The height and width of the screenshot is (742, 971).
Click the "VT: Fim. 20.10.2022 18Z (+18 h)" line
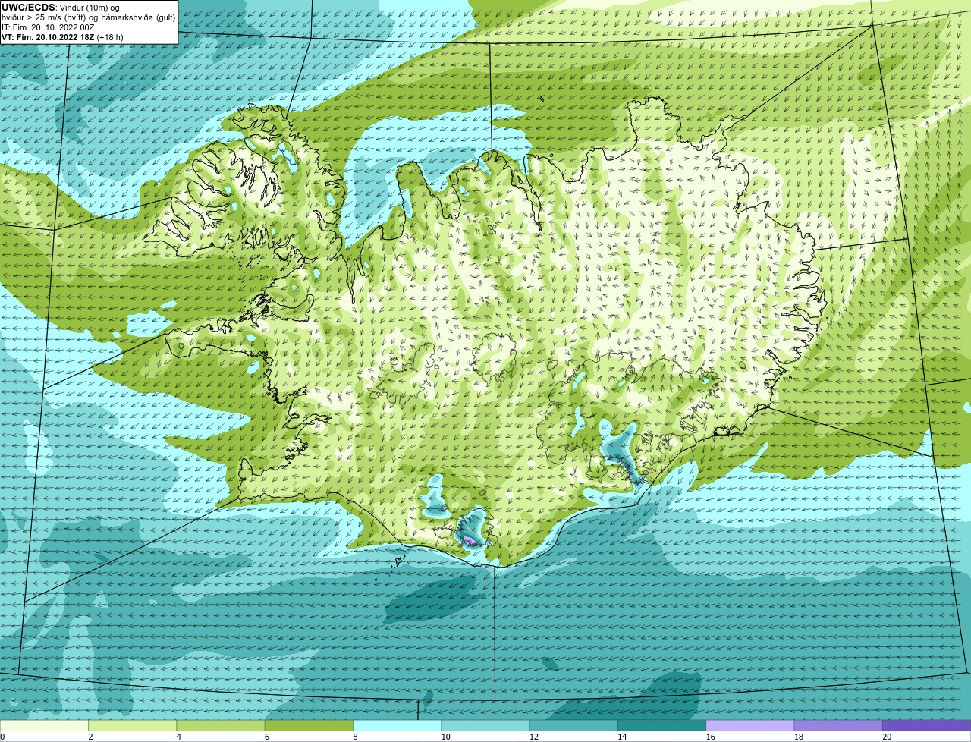pos(62,37)
